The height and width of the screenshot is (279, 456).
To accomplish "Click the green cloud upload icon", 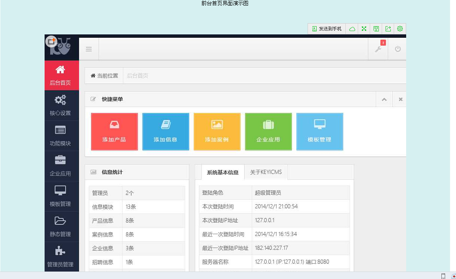I will tap(352, 29).
